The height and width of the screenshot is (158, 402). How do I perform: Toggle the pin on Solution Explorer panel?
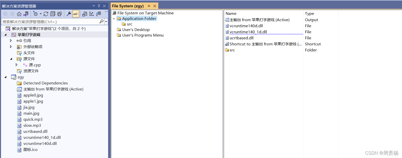point(99,6)
